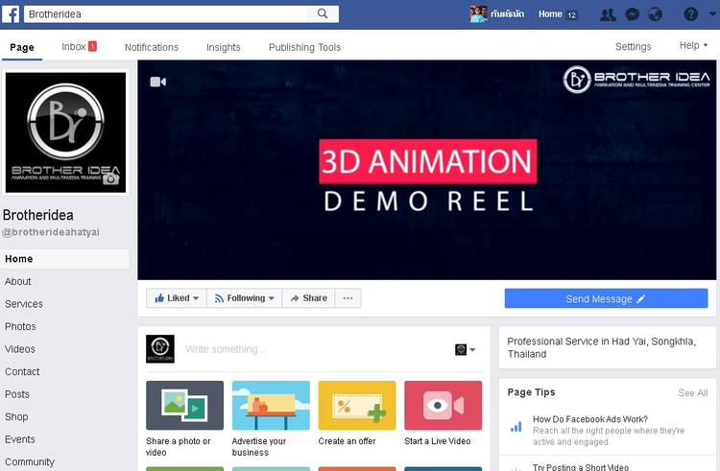
Task: Open the Publishing Tools tab
Action: [304, 47]
